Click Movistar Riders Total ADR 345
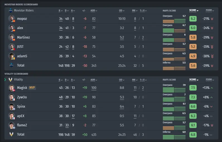Image resolution: width=222 pixels, height=142 pixels. tap(94, 66)
